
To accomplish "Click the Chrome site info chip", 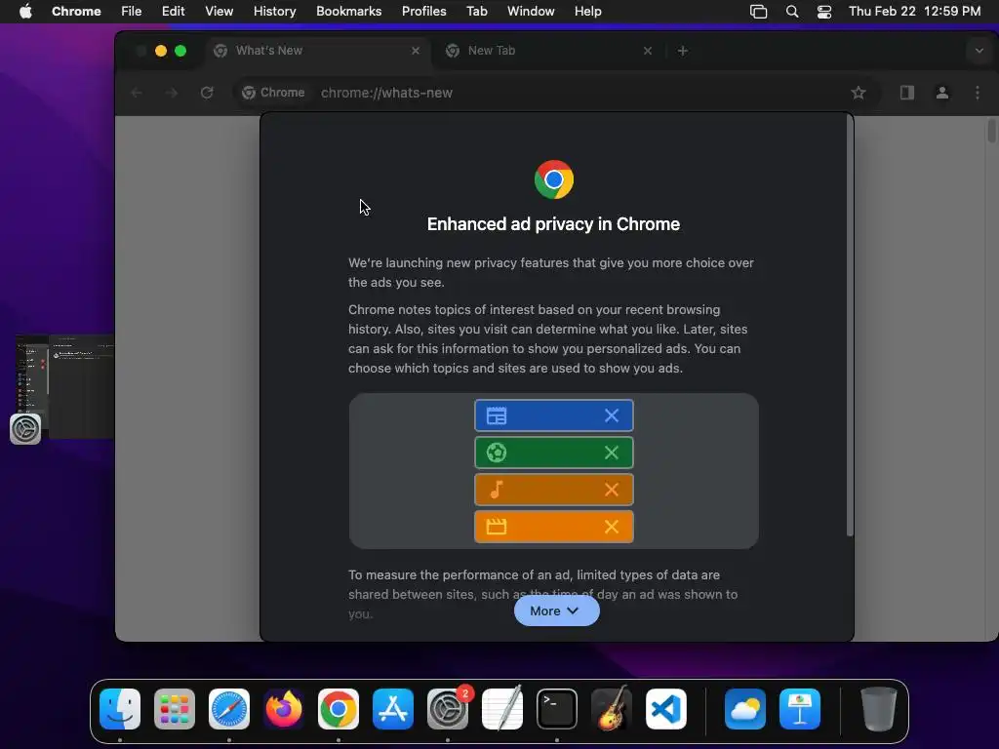I will 273,93.
